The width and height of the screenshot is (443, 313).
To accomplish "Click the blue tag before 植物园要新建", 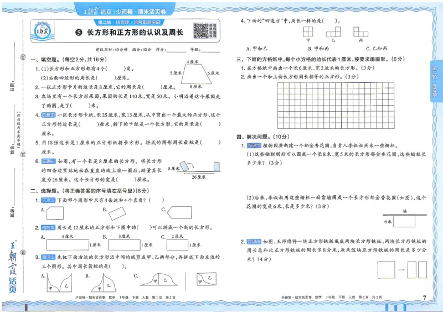I will [x=254, y=145].
